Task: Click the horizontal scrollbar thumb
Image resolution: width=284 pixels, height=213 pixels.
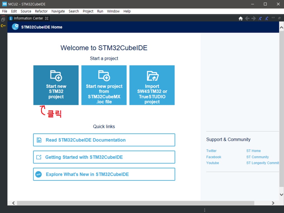Action: [x=136, y=203]
